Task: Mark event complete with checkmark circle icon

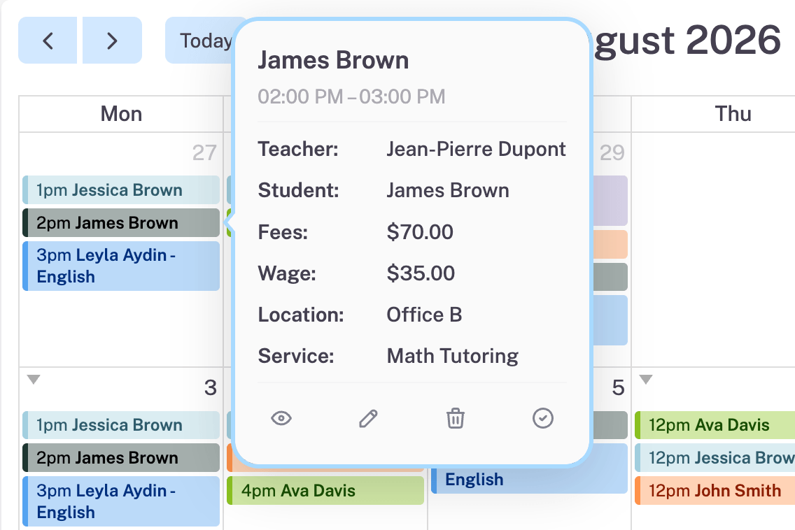Action: 543,419
